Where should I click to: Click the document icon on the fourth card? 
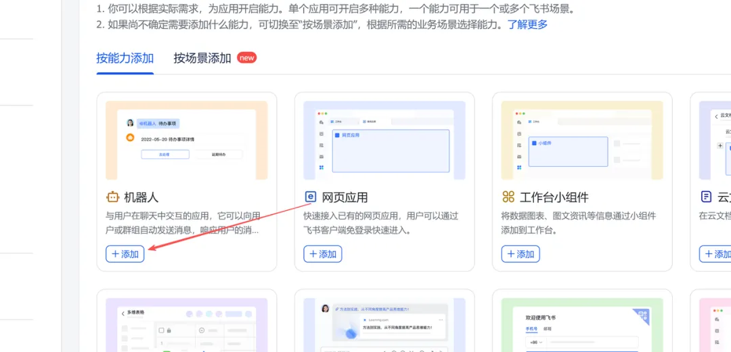706,197
